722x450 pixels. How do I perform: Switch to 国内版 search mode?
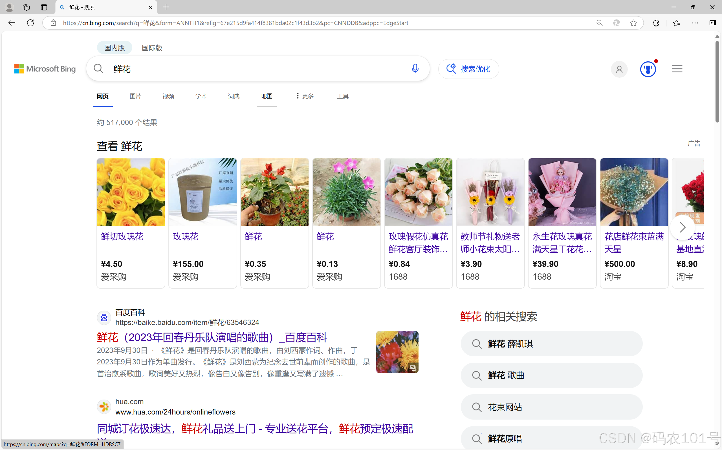115,48
